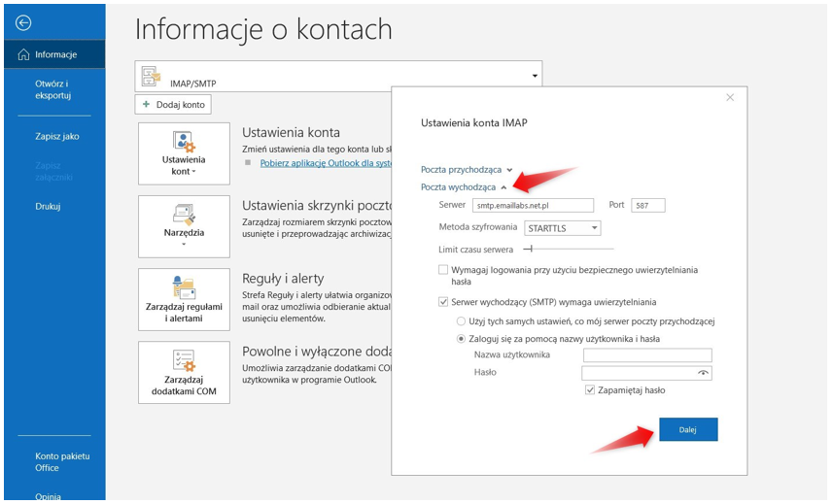The width and height of the screenshot is (833, 504).
Task: Uncheck SMTP requires authentication checkbox
Action: click(443, 302)
